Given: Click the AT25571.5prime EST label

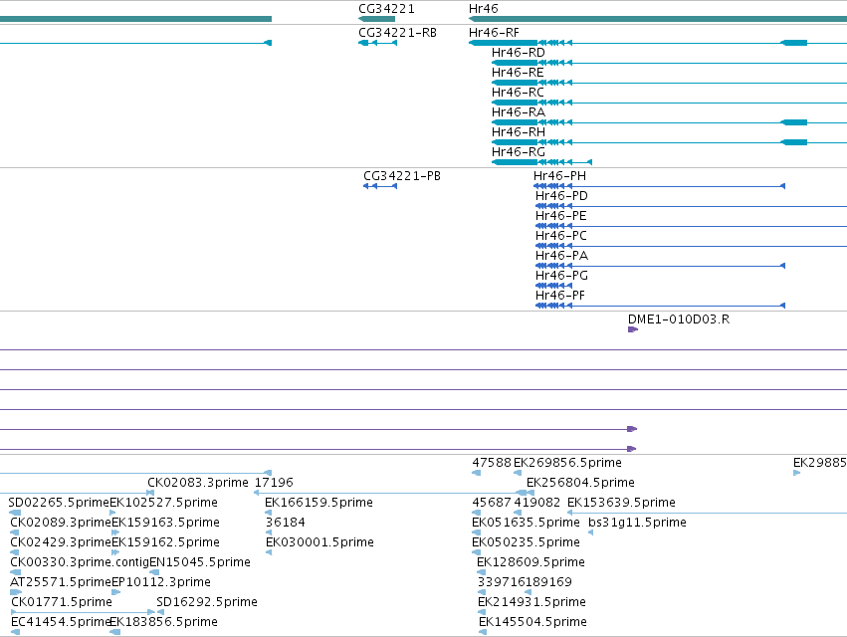Looking at the screenshot, I should coord(61,582).
